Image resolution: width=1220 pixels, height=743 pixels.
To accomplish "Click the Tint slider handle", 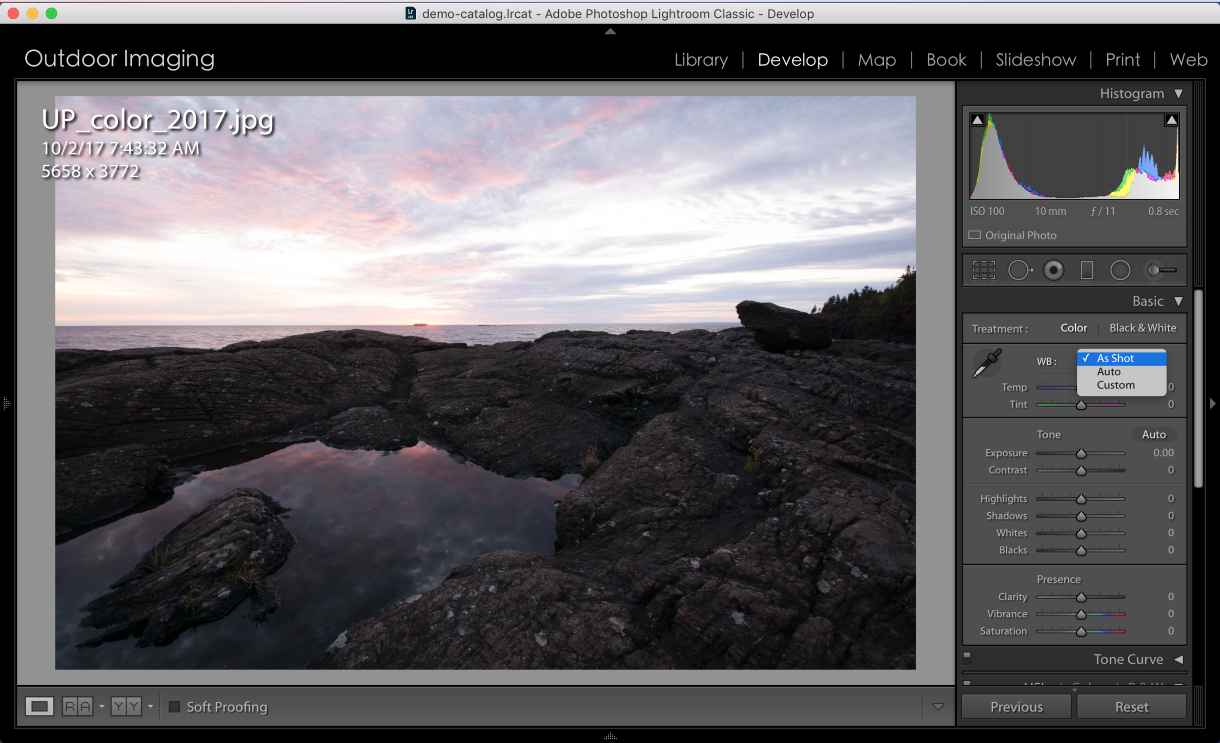I will [1081, 405].
